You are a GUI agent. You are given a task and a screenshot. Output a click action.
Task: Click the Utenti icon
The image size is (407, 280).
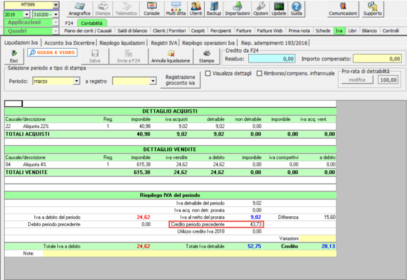tap(196, 9)
